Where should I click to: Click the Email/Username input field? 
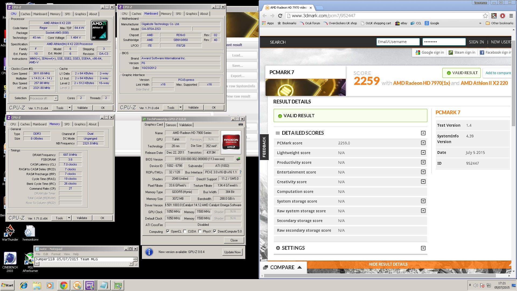tap(398, 42)
